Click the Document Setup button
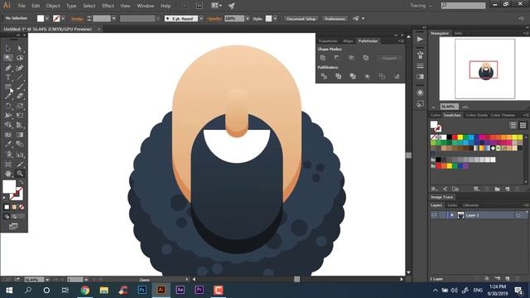The height and width of the screenshot is (298, 530). pos(301,18)
